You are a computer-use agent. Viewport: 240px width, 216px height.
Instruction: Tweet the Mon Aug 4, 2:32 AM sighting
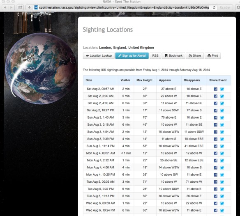click(x=222, y=161)
